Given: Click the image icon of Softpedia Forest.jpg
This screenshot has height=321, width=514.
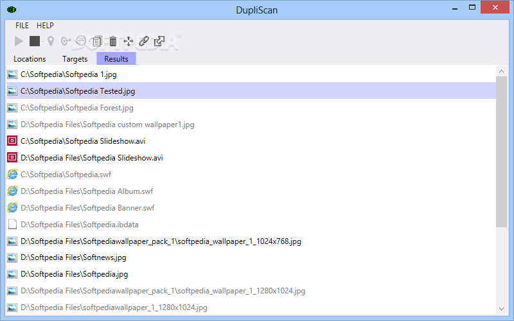Looking at the screenshot, I should (12, 108).
